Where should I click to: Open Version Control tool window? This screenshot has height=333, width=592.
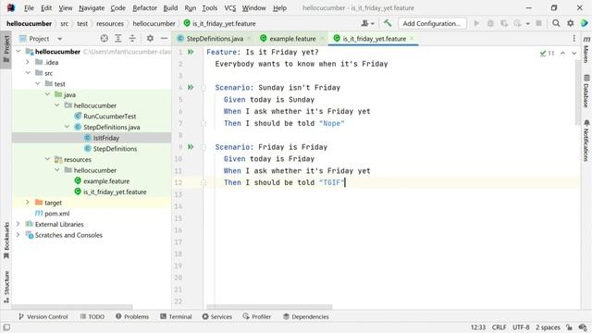pos(43,316)
